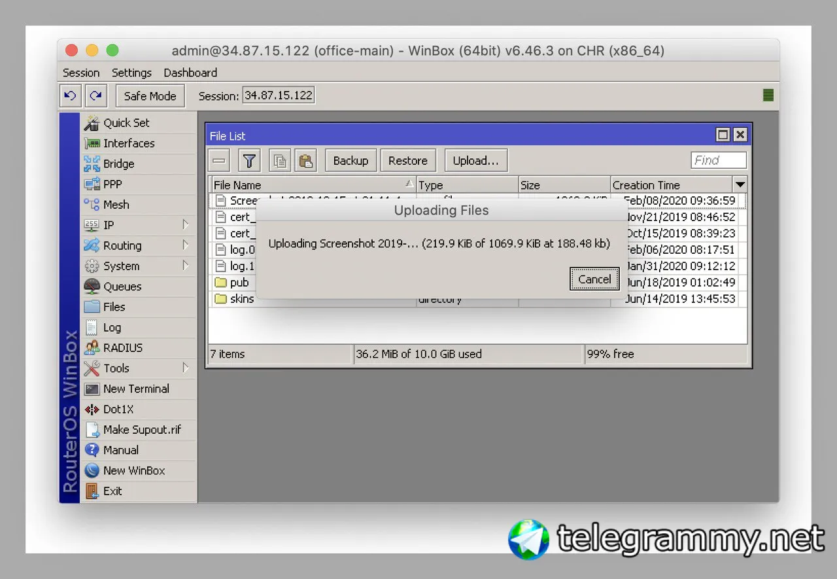Click creation time Jun/18/2019 01:02:49

[680, 283]
